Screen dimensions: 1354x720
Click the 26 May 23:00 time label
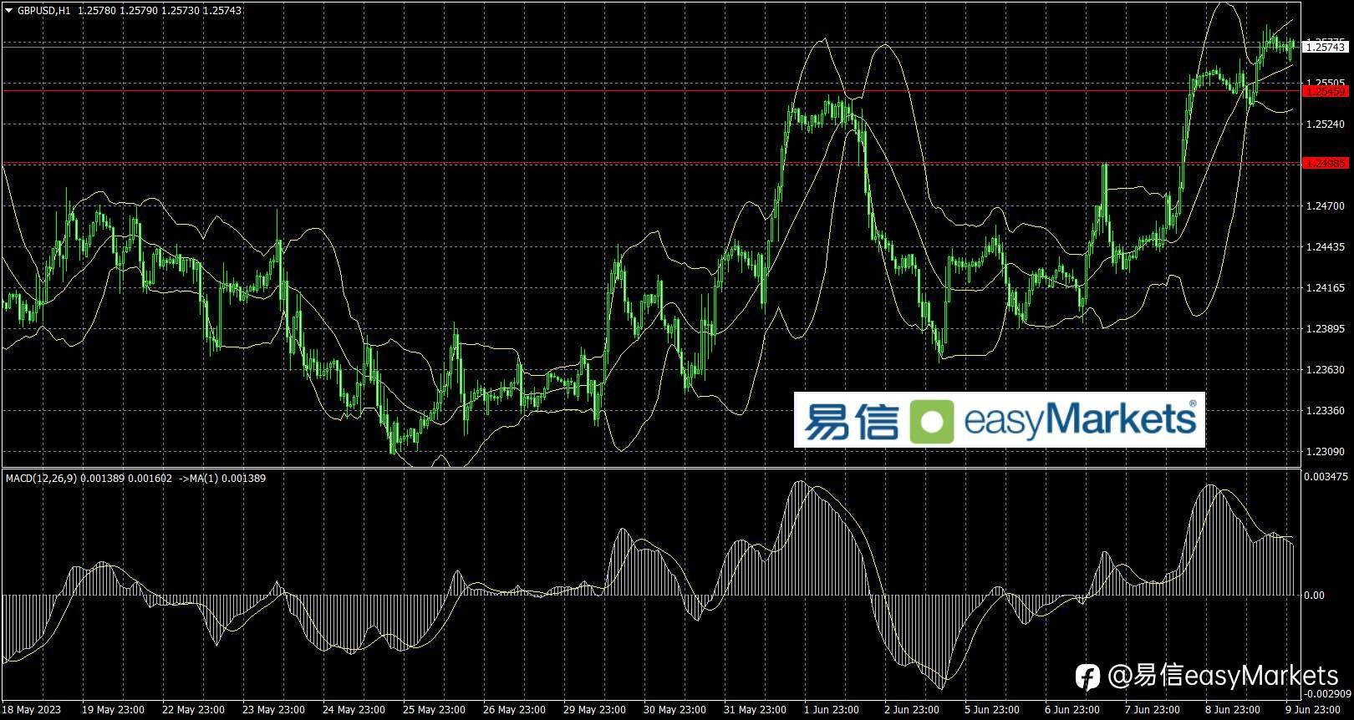click(514, 710)
